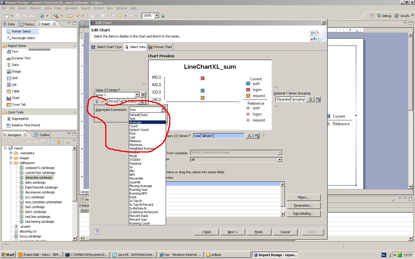Click the help question mark icon
The height and width of the screenshot is (259, 415).
[97, 232]
